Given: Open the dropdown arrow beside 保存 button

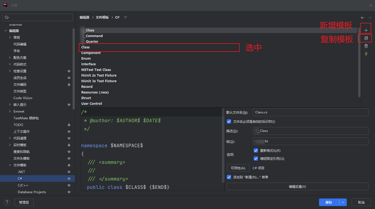Looking at the screenshot, I should click(343, 202).
